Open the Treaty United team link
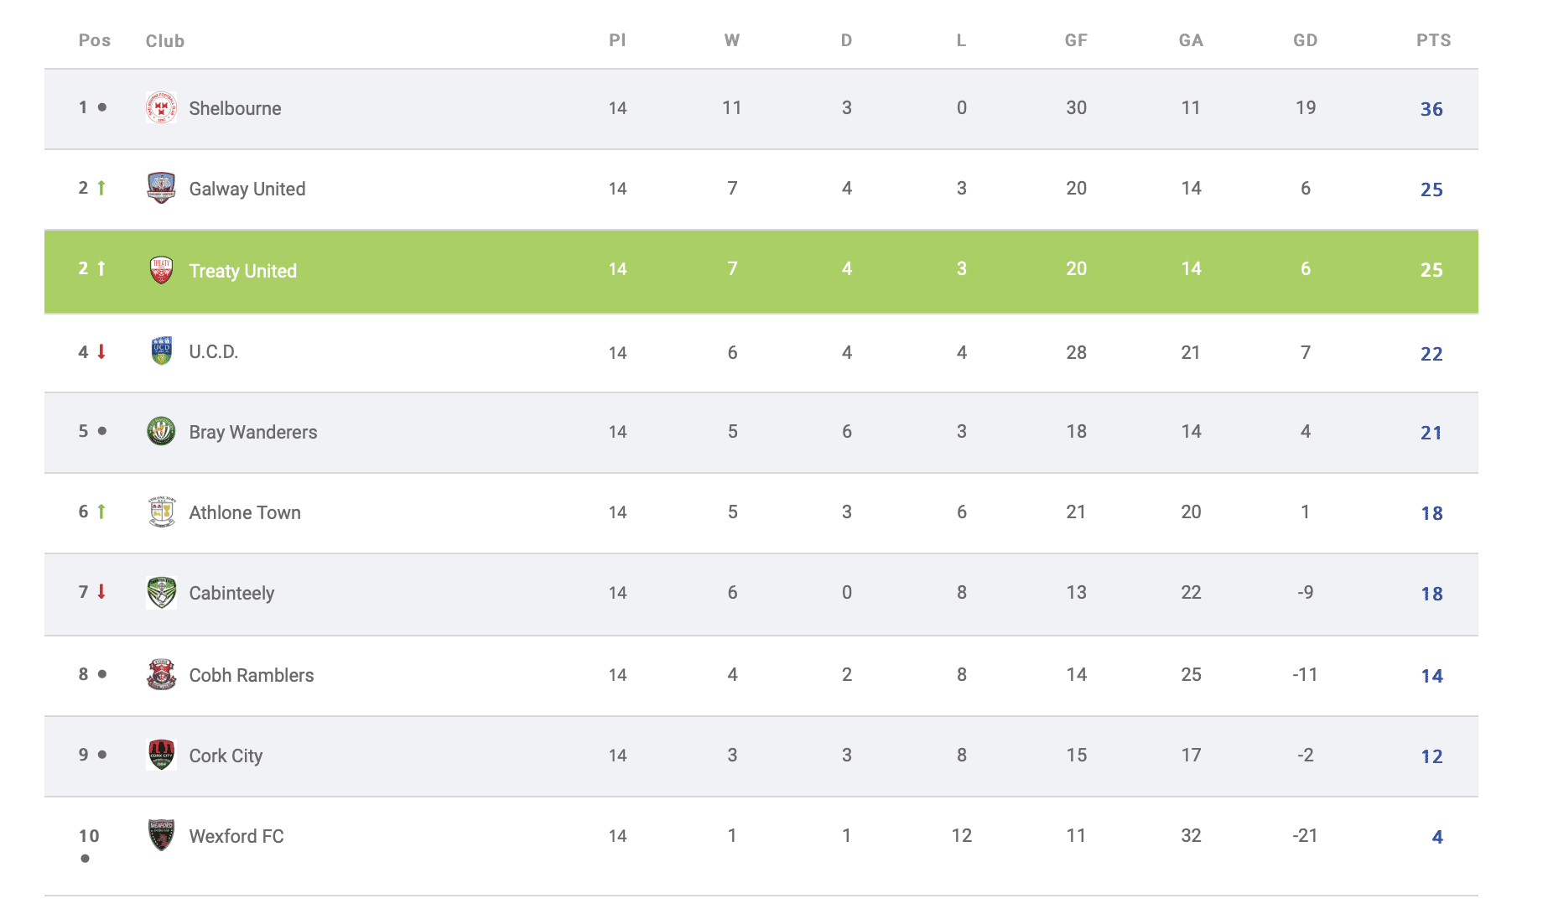Screen dimensions: 1543x909 pos(242,271)
